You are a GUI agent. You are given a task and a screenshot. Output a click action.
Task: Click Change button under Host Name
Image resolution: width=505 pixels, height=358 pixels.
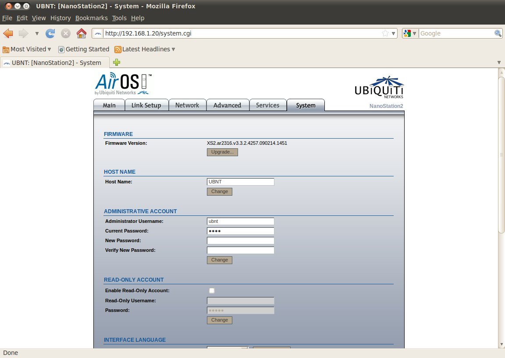pyautogui.click(x=219, y=191)
